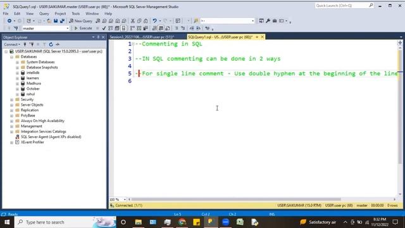
Task: Select the USER\SAIKUMAR server node
Action: pos(59,51)
